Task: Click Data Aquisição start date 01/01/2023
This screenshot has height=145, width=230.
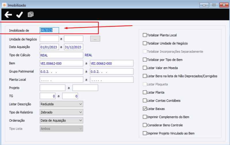Action: pyautogui.click(x=49, y=47)
